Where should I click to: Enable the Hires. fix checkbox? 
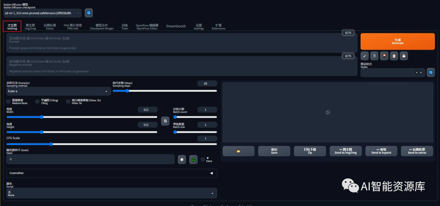pyautogui.click(x=68, y=101)
